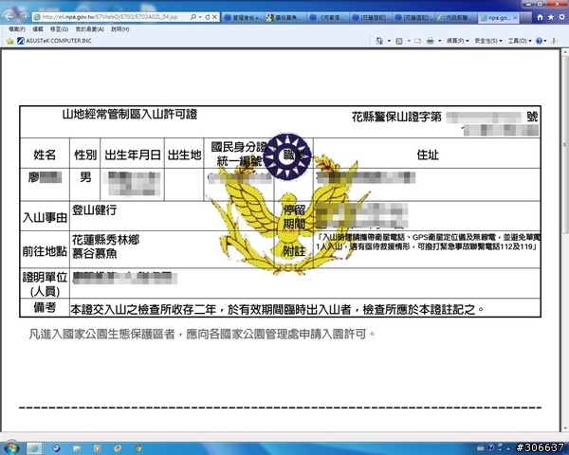Open the Windows Start button

click(x=12, y=447)
